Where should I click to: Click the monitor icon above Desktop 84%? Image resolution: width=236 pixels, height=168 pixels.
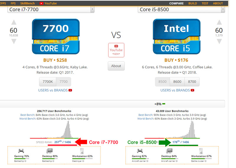(x=169, y=151)
